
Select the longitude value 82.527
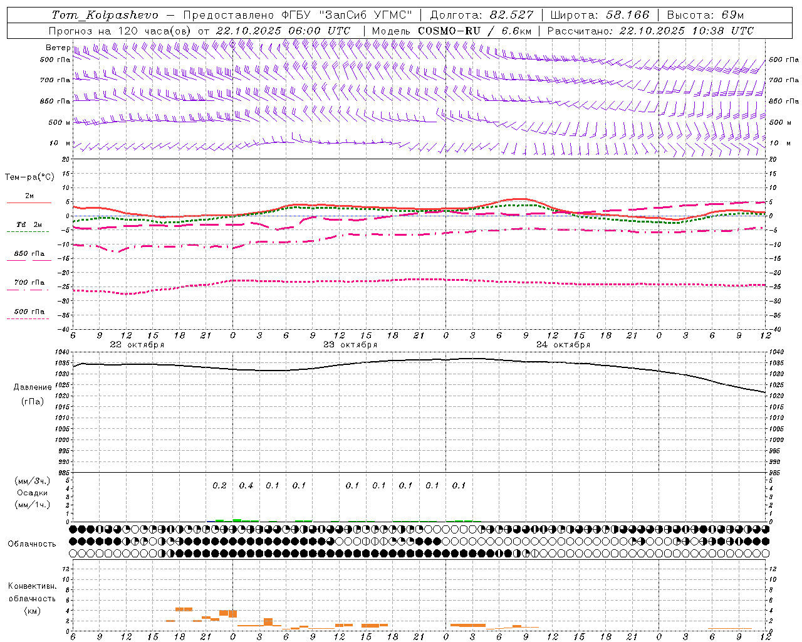pyautogui.click(x=512, y=15)
